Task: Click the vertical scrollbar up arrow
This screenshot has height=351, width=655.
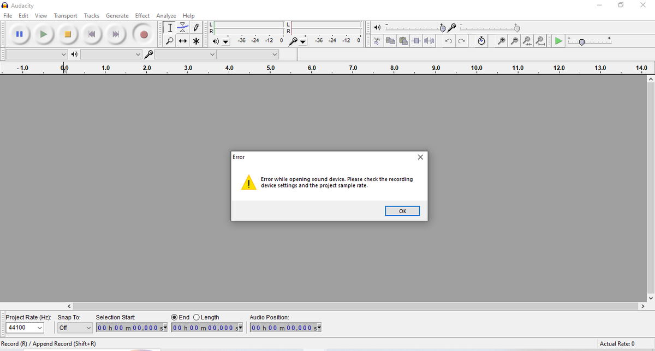Action: click(x=650, y=79)
